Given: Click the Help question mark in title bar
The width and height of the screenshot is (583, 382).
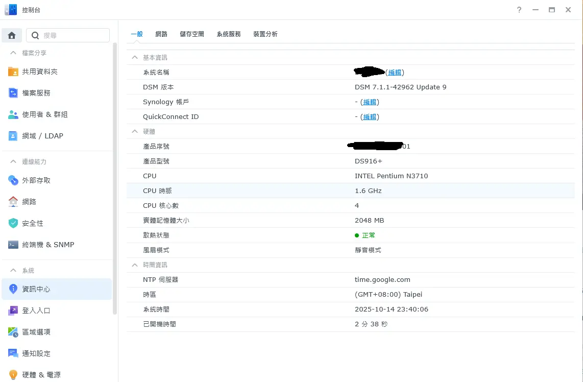Looking at the screenshot, I should click(x=519, y=10).
